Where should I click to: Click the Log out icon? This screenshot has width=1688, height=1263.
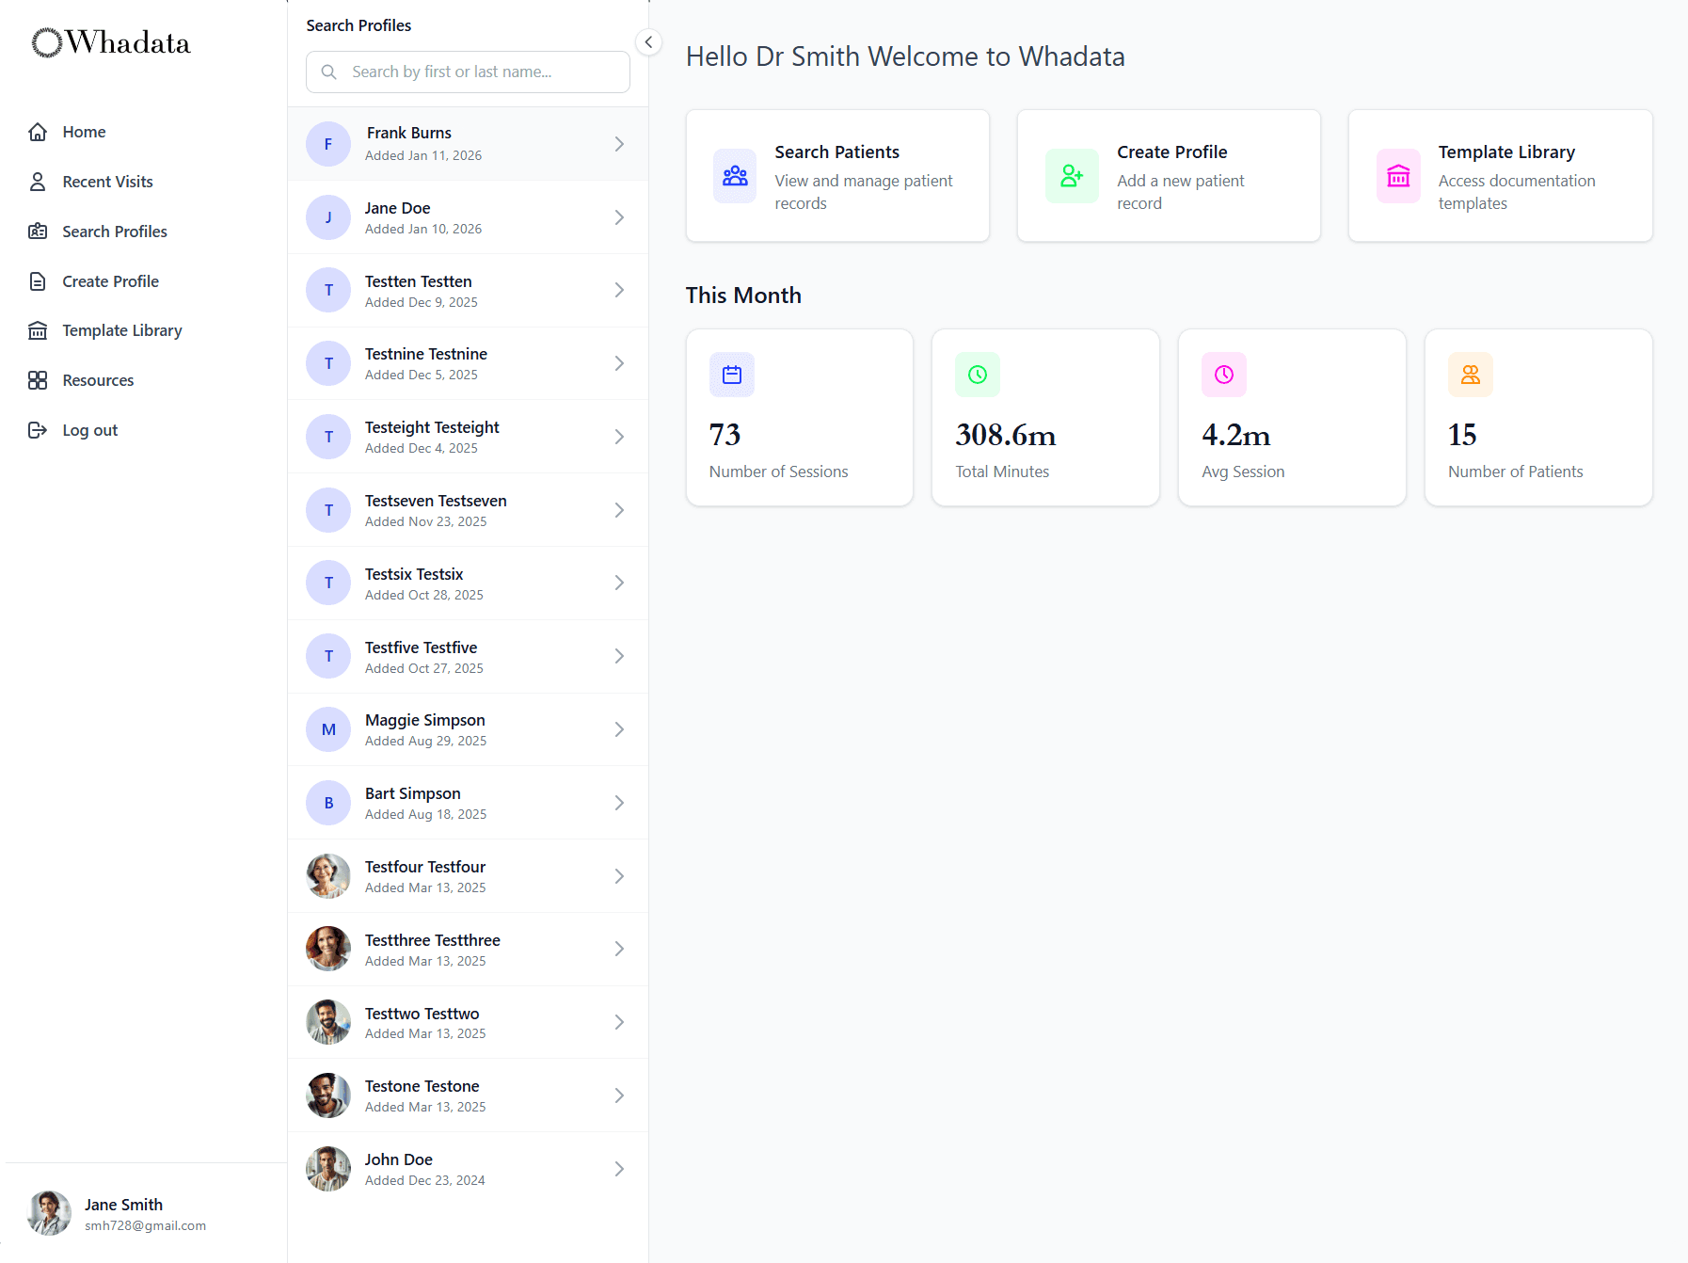(x=39, y=429)
